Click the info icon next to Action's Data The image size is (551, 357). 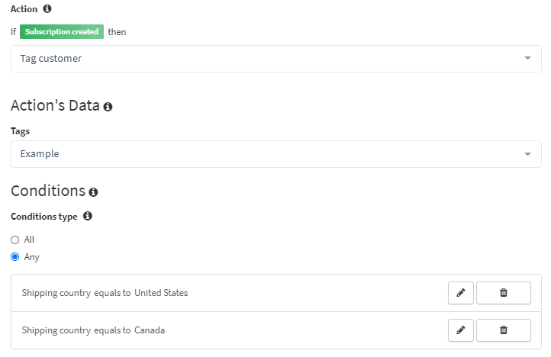click(108, 107)
